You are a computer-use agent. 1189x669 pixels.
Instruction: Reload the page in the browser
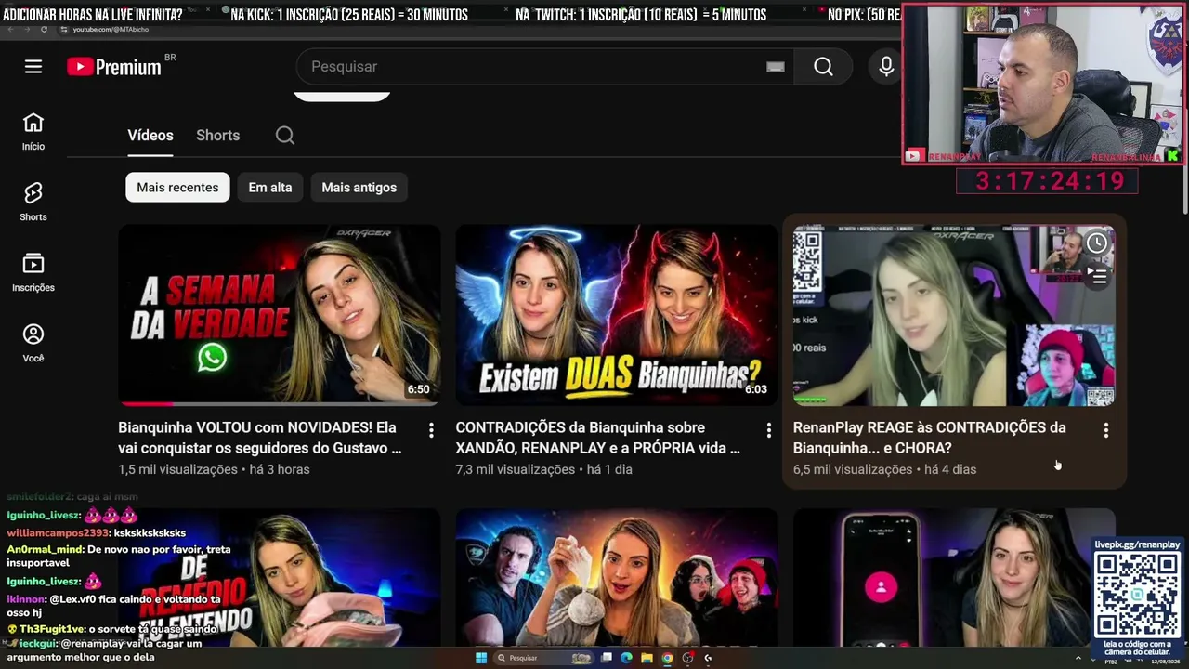point(44,30)
